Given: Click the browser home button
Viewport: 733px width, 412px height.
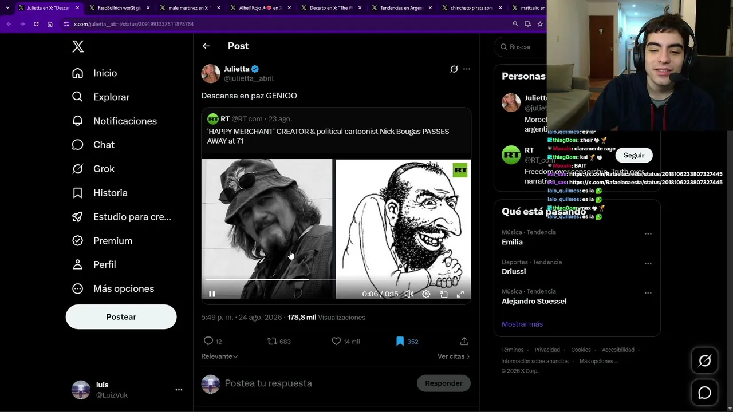Looking at the screenshot, I should (50, 24).
